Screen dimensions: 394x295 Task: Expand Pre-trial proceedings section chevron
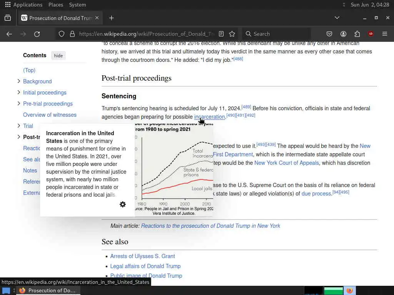pyautogui.click(x=19, y=103)
